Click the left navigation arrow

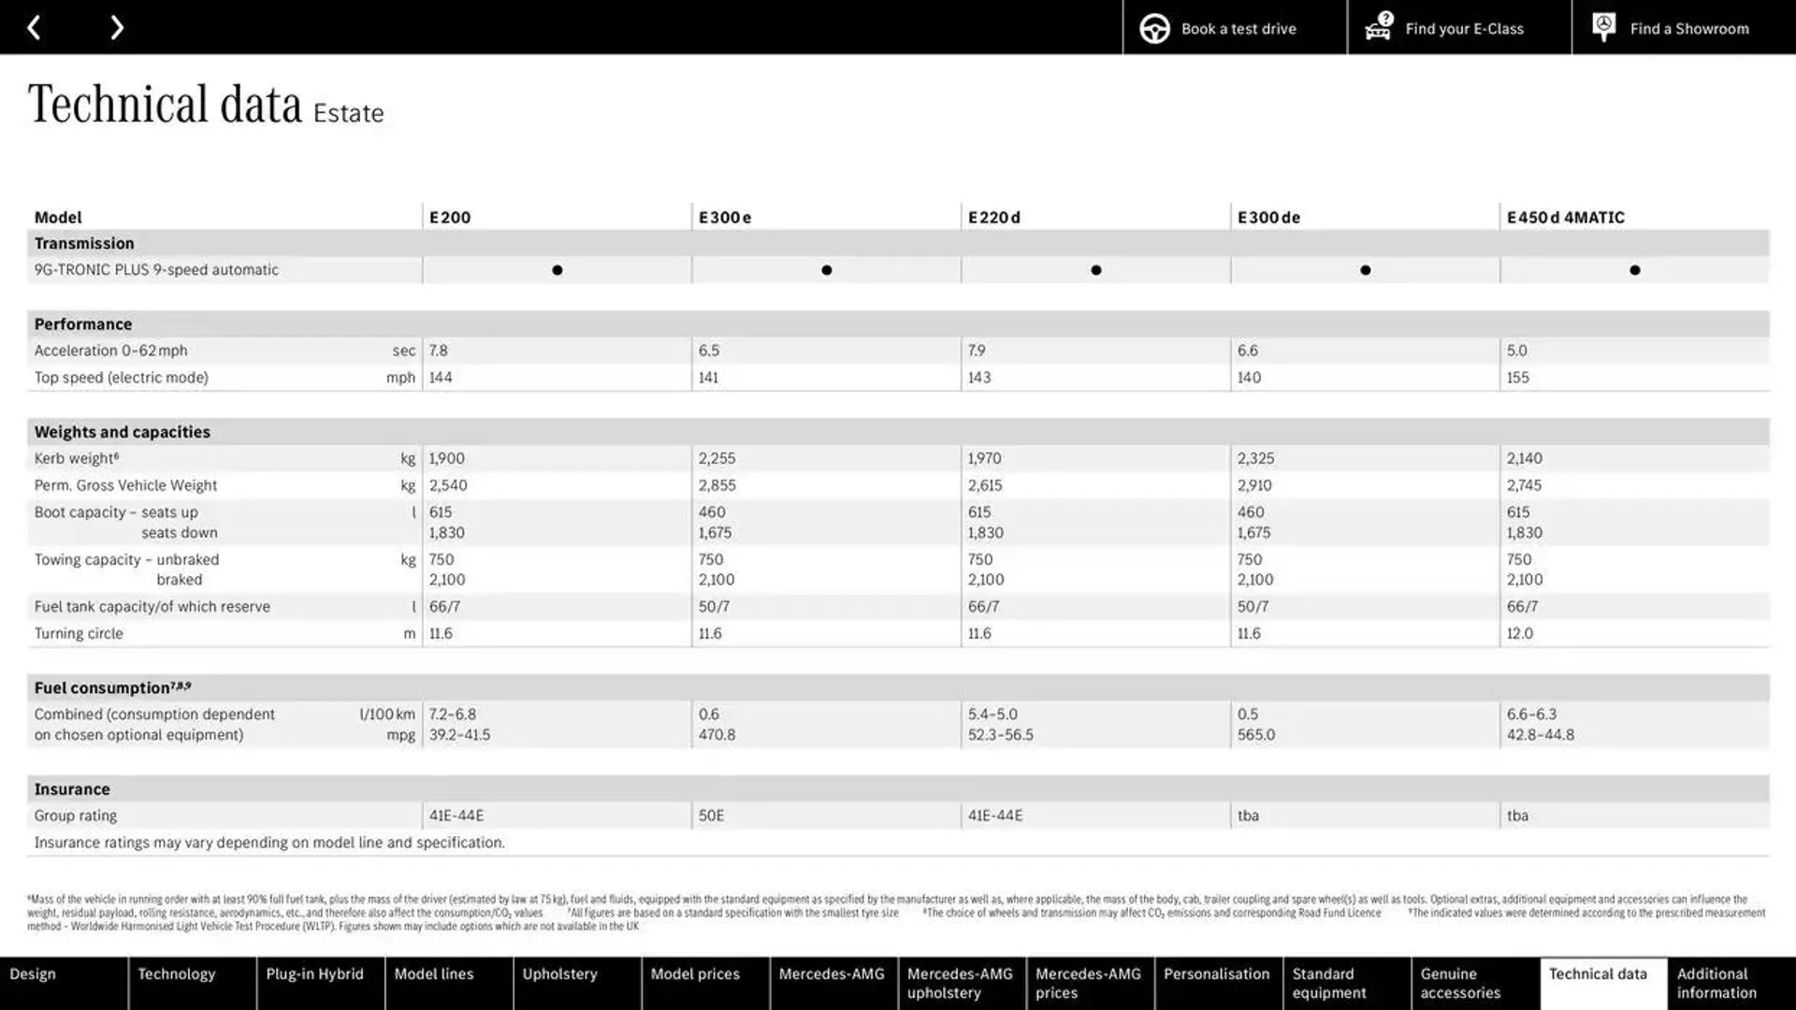[35, 26]
